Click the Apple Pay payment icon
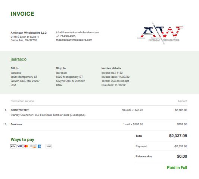The image size is (199, 179). pyautogui.click(x=13, y=146)
